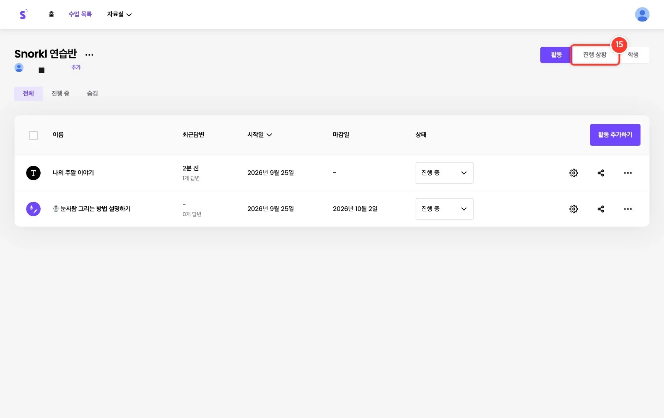Click the teacher avatar under class title
The height and width of the screenshot is (418, 664).
coord(19,68)
